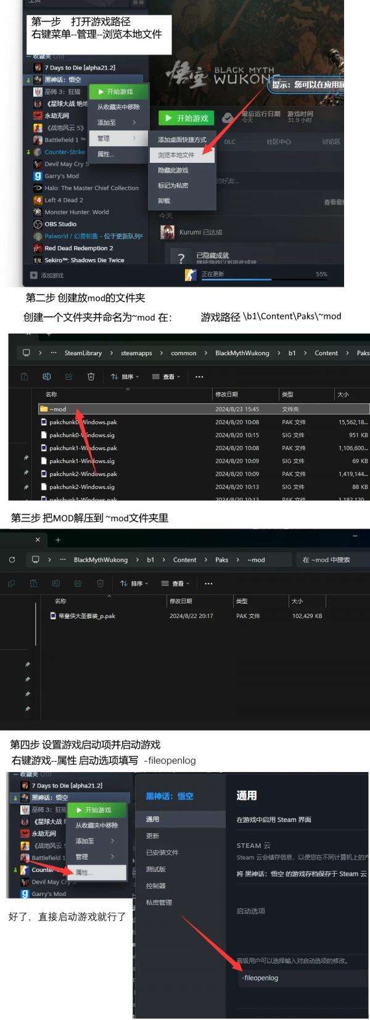Screen dimensions: 370x1020
Task: Choose 隐藏此游戏 from the submenu
Action: pos(182,170)
